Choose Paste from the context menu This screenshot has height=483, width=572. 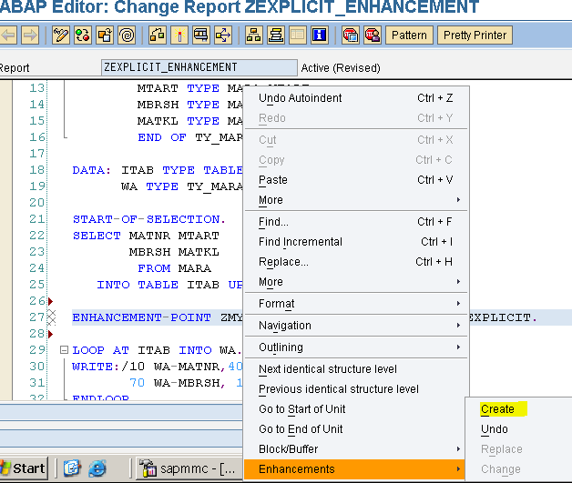[356, 180]
